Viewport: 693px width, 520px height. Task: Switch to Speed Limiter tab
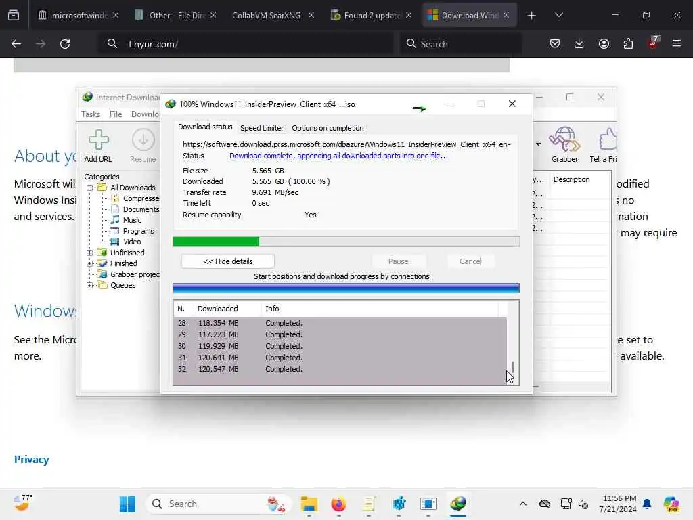point(262,128)
